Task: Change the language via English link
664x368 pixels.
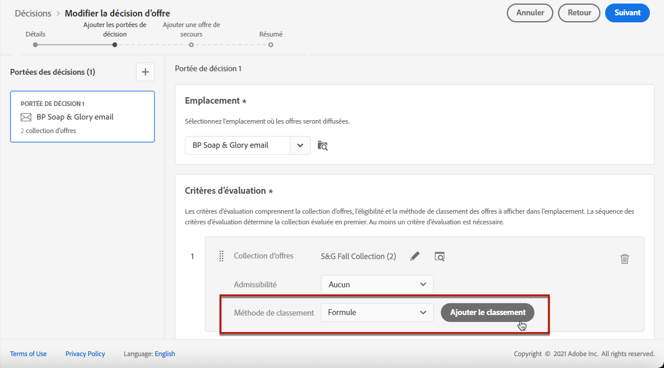Action: (x=165, y=354)
